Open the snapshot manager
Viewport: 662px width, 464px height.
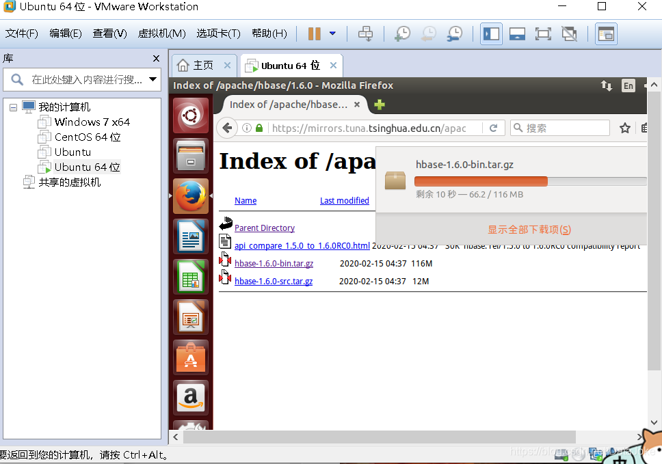[455, 33]
